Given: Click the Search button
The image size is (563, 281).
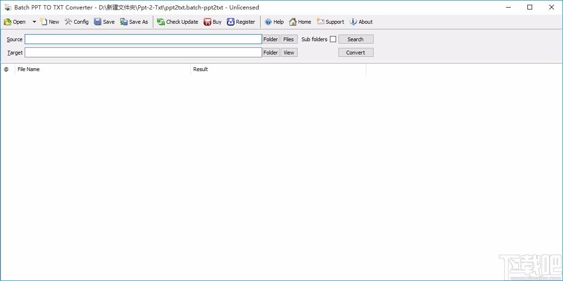Looking at the screenshot, I should 356,39.
